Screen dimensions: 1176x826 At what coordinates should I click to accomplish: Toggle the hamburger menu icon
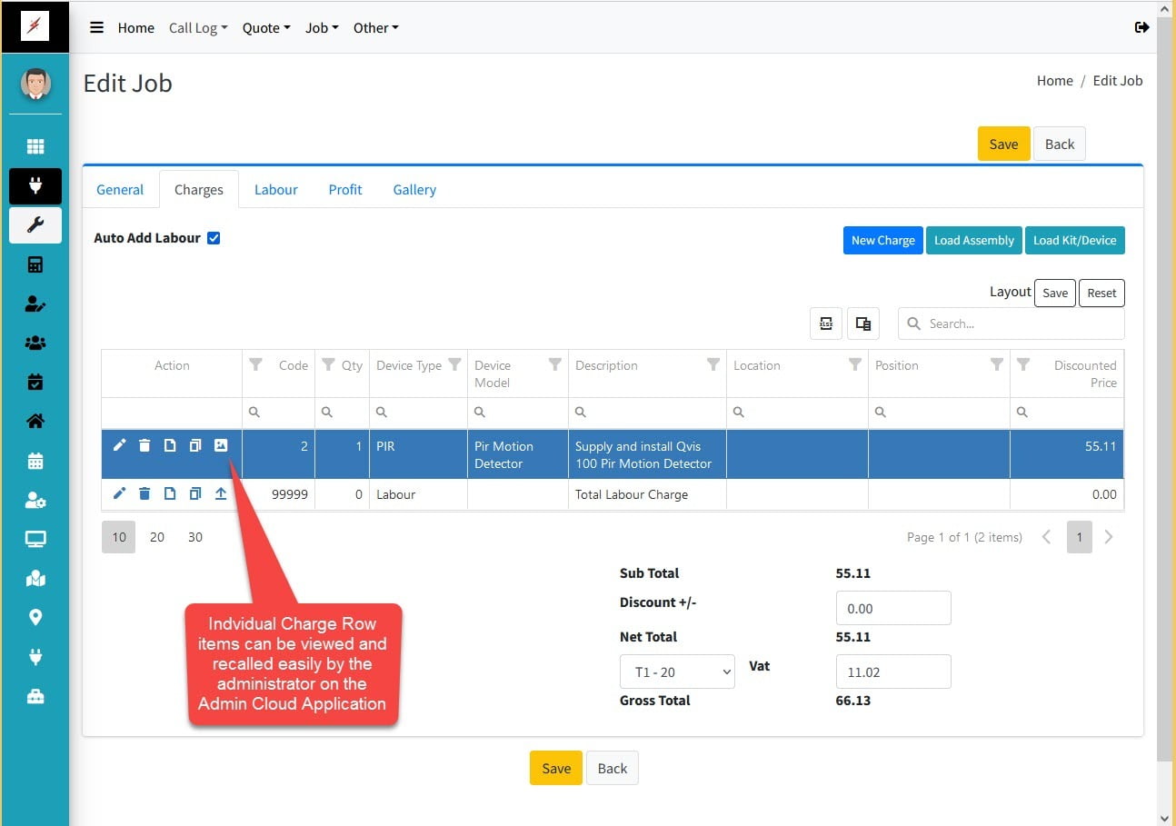click(96, 27)
